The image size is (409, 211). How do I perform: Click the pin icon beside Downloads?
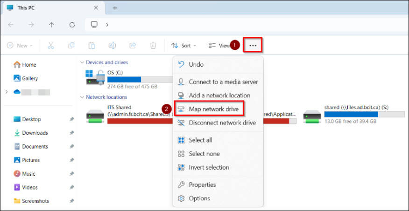[72, 133]
